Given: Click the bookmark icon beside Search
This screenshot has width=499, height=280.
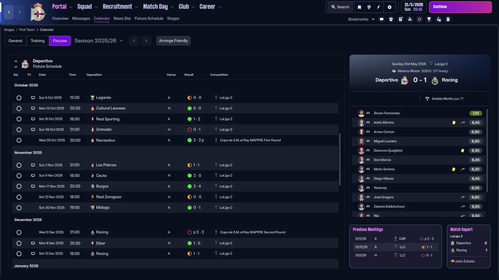Looking at the screenshot, I should 359,7.
